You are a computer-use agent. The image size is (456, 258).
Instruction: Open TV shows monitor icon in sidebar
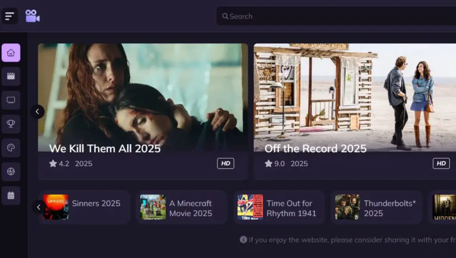(x=11, y=100)
